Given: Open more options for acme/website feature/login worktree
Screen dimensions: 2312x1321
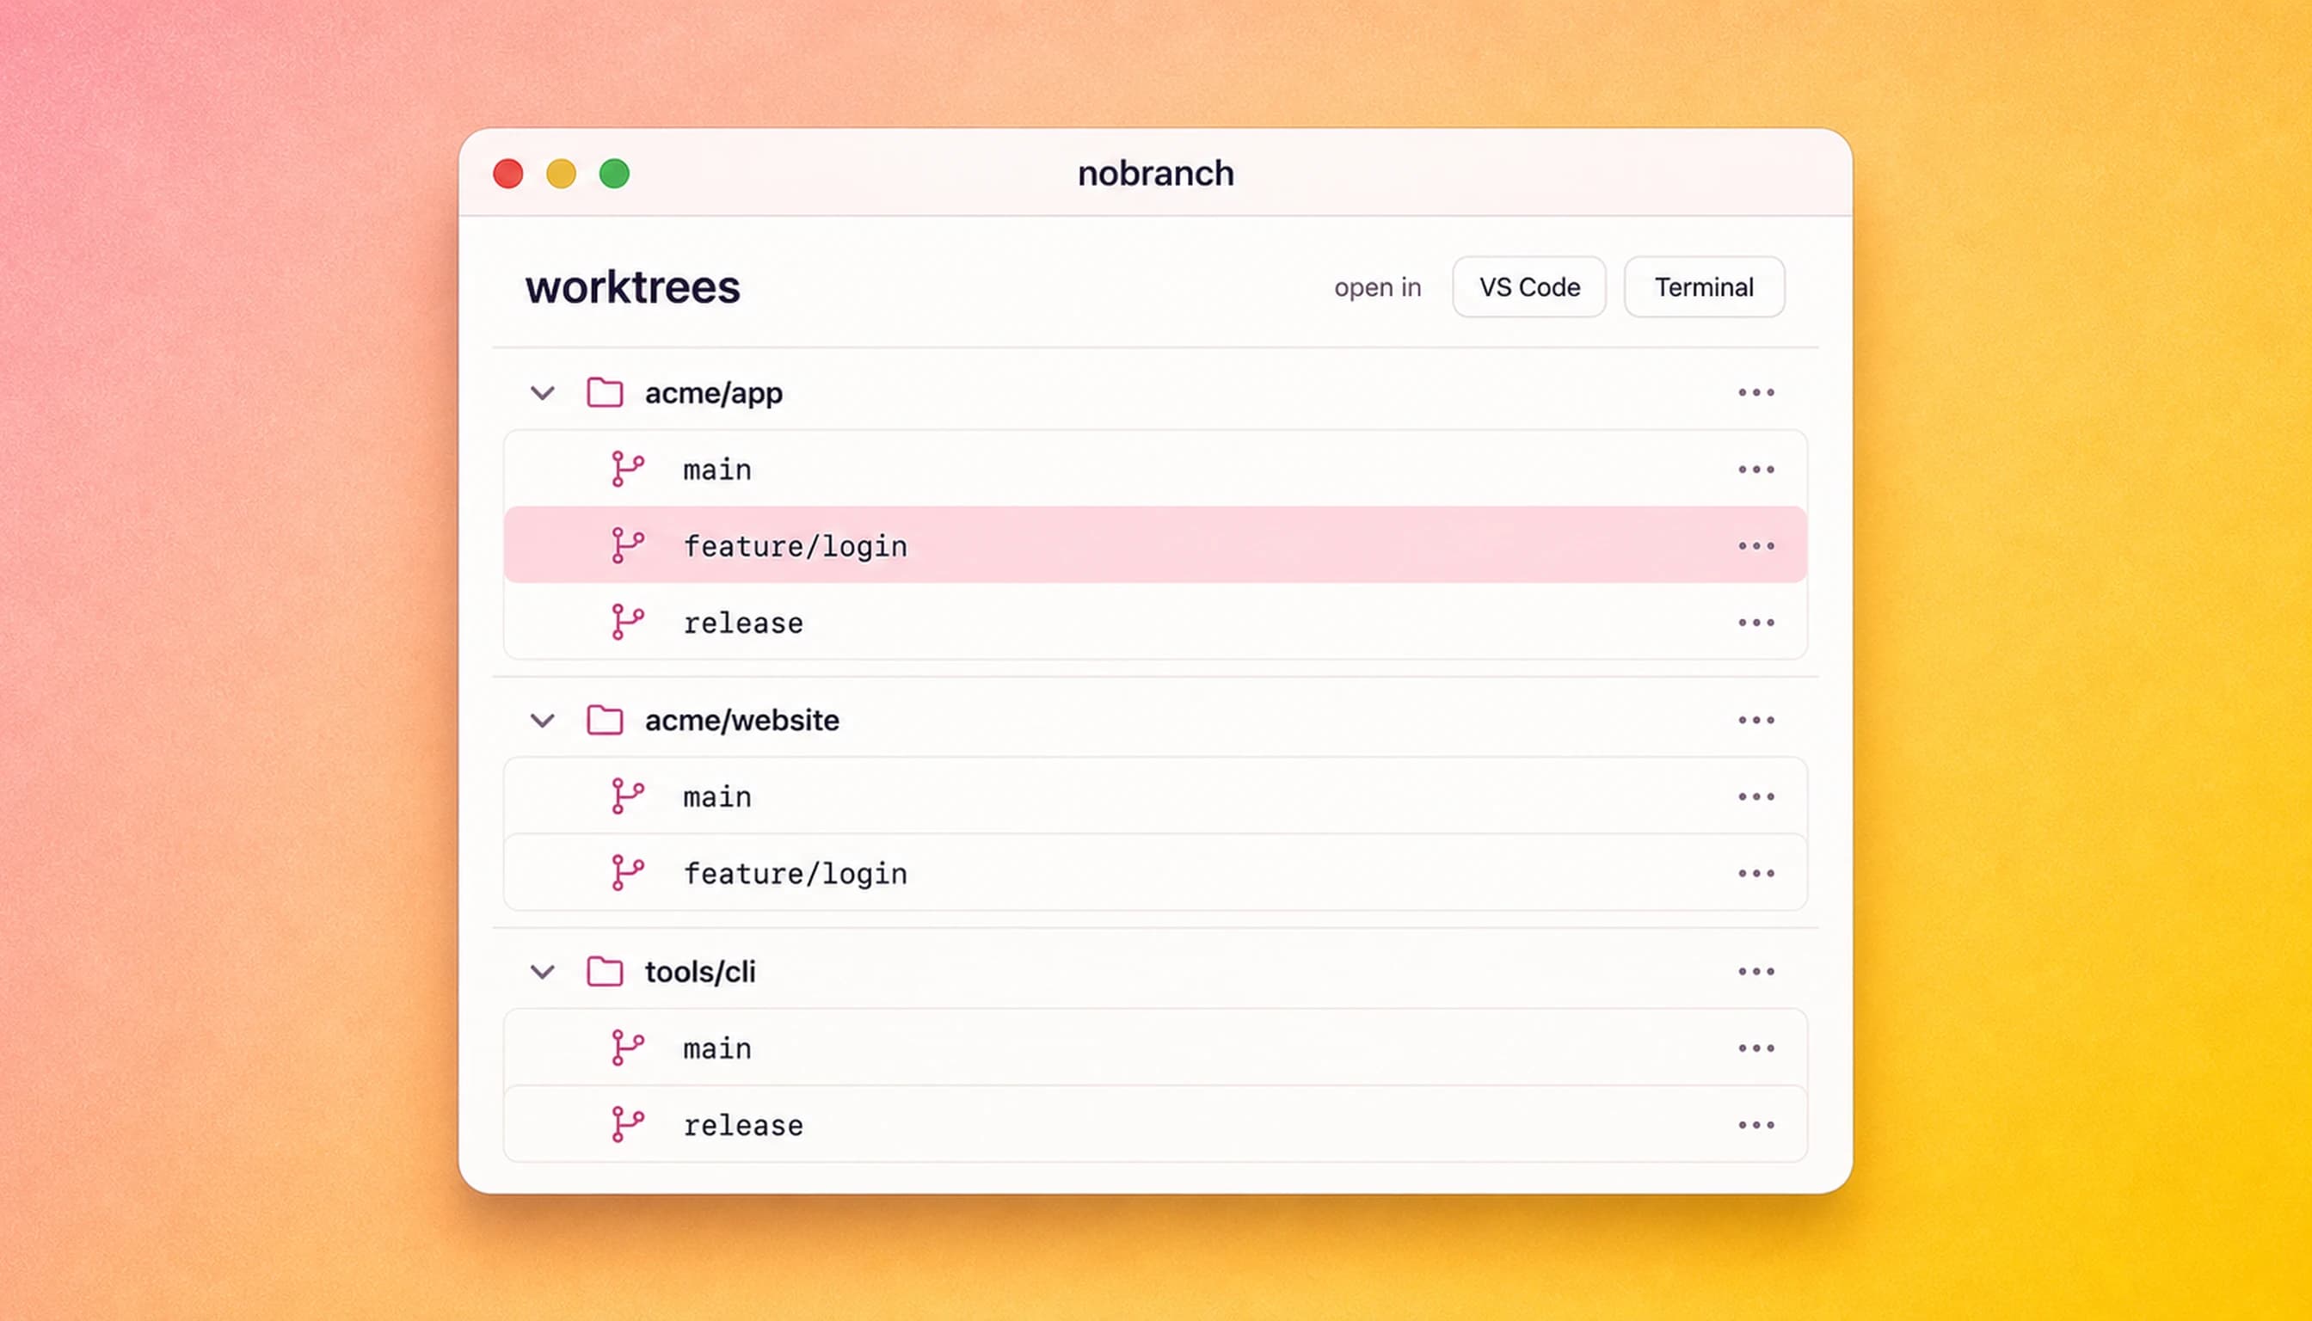Looking at the screenshot, I should click(x=1756, y=874).
